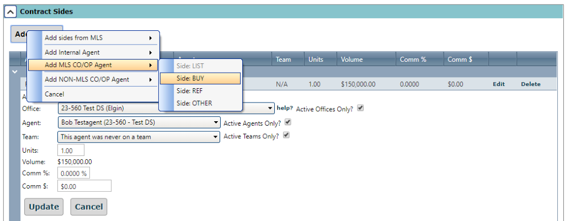Toggle Active Offices Only checkbox
The height and width of the screenshot is (221, 565).
click(x=360, y=109)
